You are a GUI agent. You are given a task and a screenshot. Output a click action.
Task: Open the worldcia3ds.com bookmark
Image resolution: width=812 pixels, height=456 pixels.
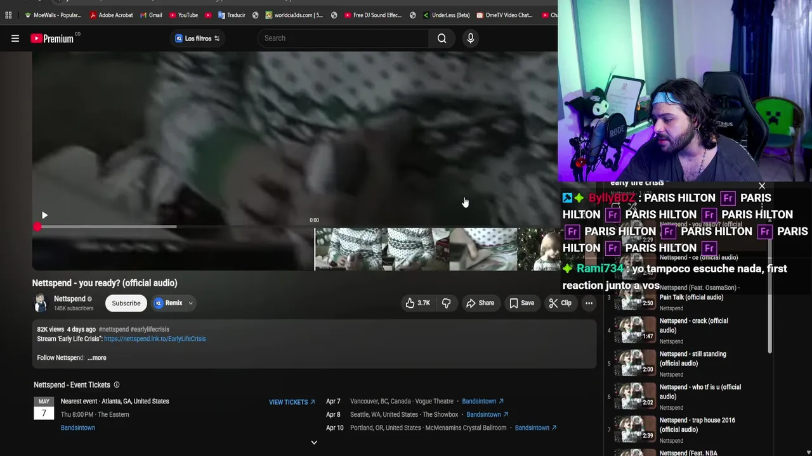(x=294, y=15)
